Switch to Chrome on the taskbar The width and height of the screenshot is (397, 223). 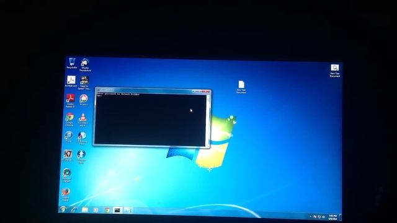pos(107,210)
